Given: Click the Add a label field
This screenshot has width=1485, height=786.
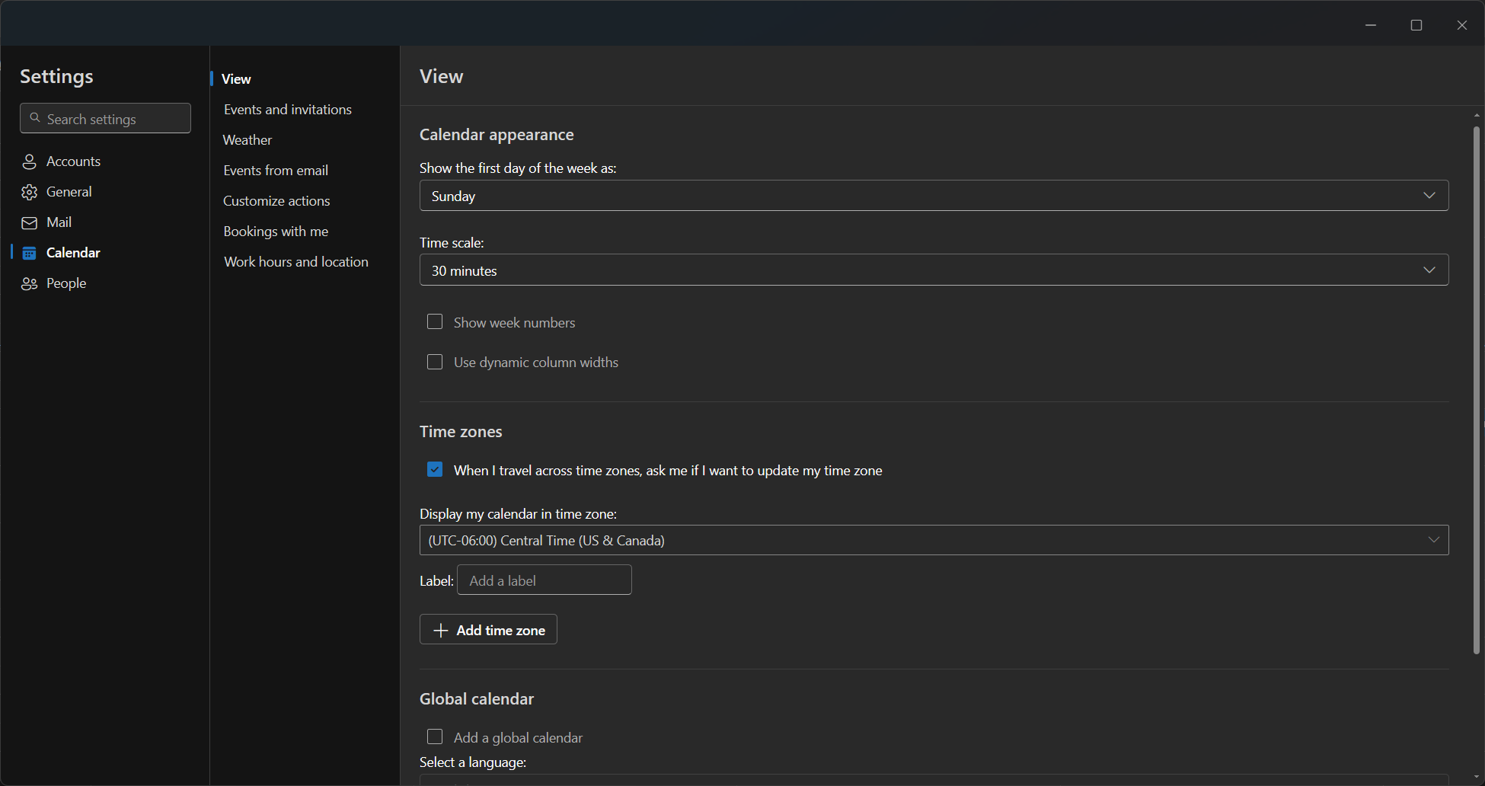Looking at the screenshot, I should (x=544, y=580).
